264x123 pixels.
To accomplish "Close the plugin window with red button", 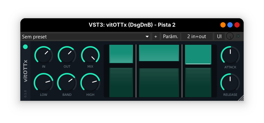I will point(237,25).
